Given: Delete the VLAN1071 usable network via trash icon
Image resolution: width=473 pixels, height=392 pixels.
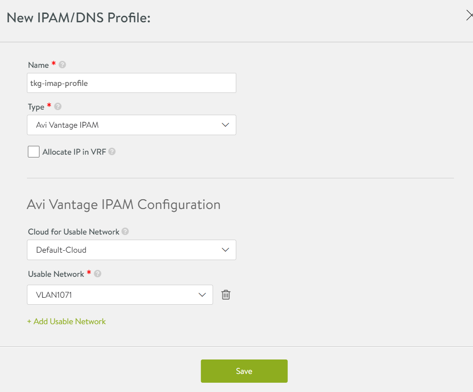Looking at the screenshot, I should tap(226, 294).
